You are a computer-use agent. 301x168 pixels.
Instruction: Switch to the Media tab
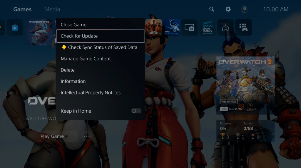[x=52, y=9]
